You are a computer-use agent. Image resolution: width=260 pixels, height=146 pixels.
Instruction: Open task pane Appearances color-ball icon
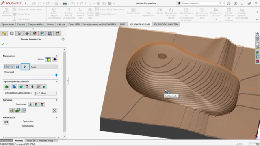pyautogui.click(x=257, y=52)
